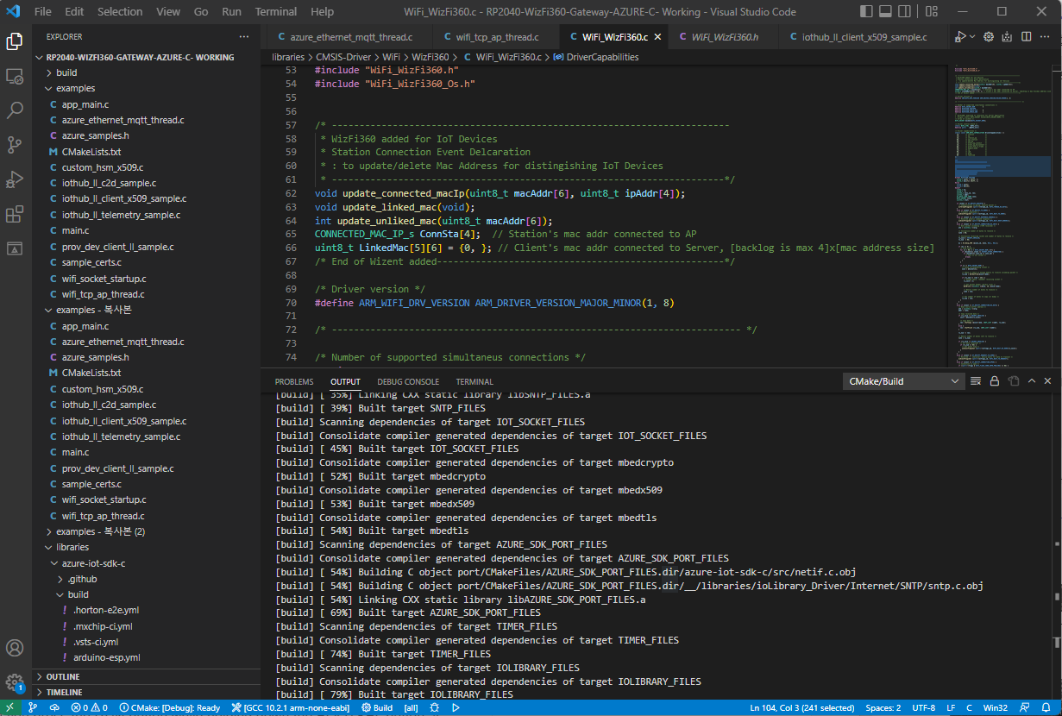Open the remote window indicator in the status bar
Viewport: 1062px width, 716px height.
(x=9, y=707)
